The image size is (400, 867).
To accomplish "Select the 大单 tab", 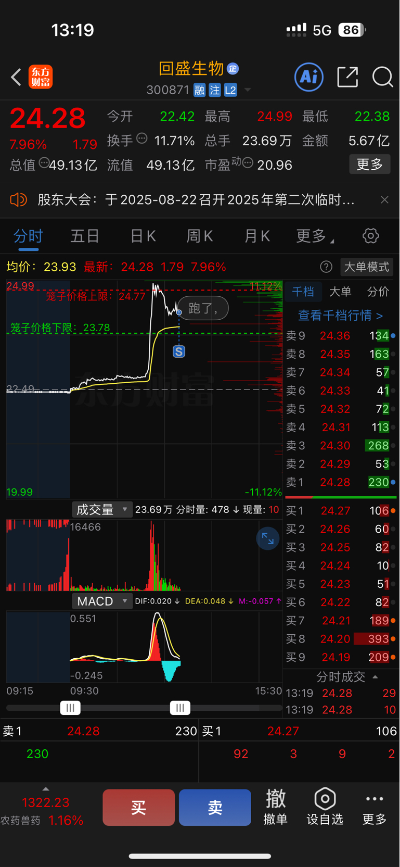I will click(x=340, y=292).
